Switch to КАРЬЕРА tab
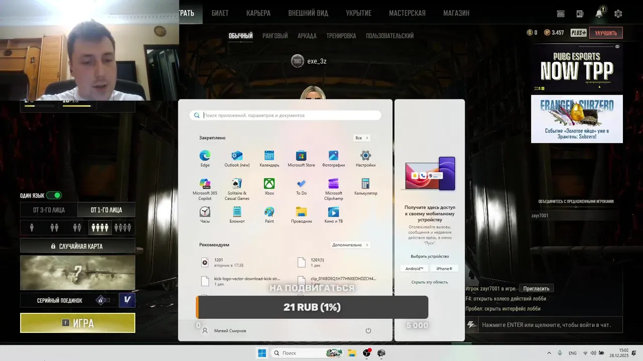643x361 pixels. click(259, 13)
